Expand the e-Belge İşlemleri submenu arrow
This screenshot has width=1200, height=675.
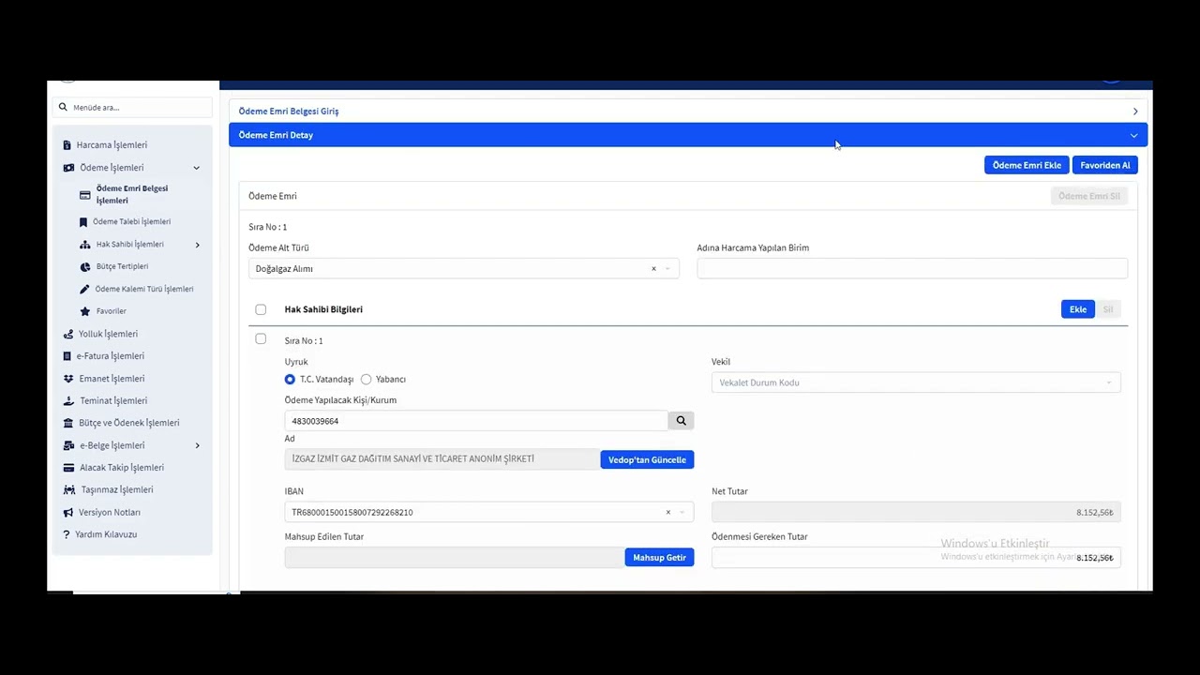(197, 445)
